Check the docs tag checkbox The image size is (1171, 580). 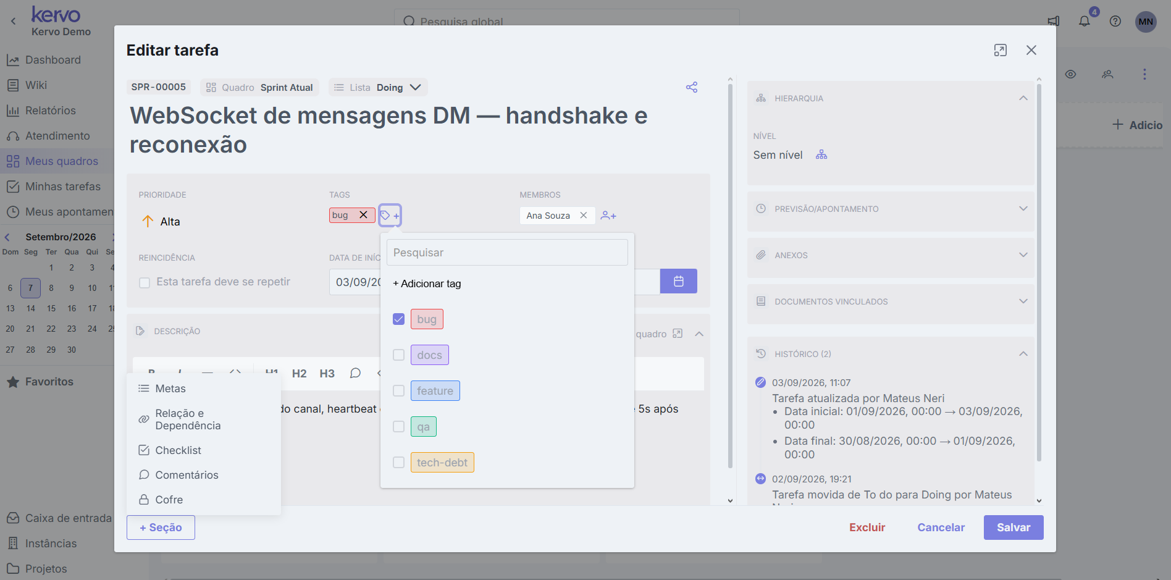click(x=399, y=355)
